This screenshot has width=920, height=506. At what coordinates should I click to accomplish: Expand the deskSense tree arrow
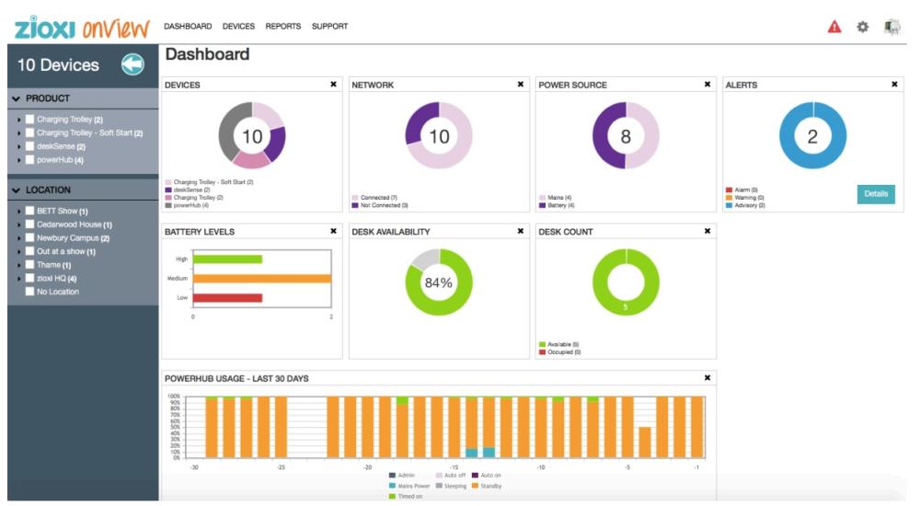[19, 147]
